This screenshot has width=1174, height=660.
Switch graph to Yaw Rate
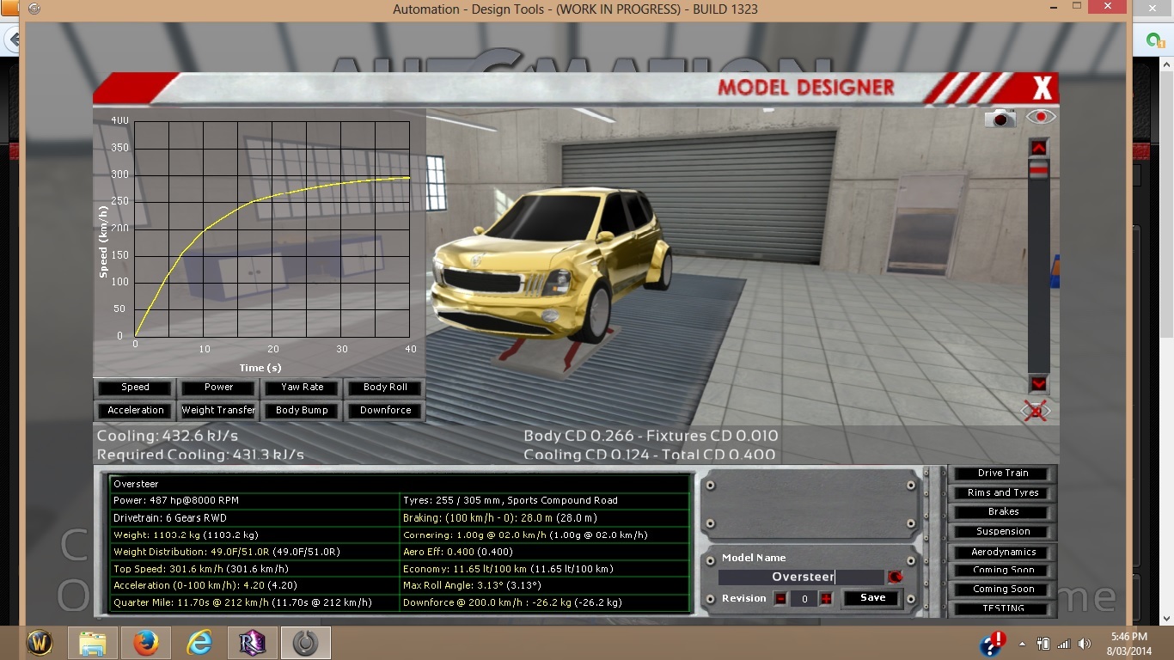pyautogui.click(x=302, y=388)
